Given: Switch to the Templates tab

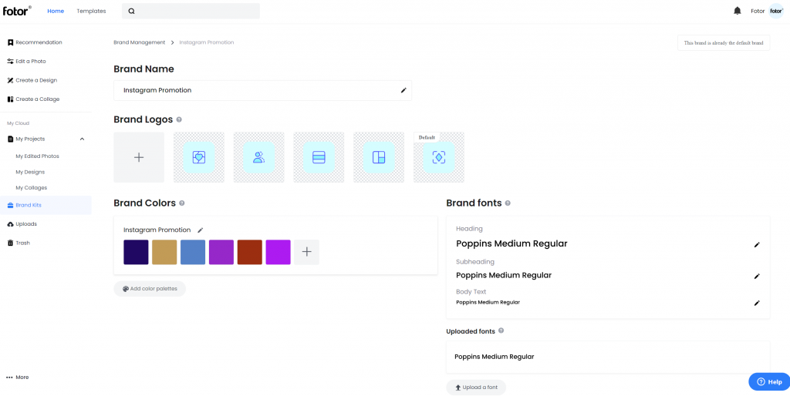Looking at the screenshot, I should [91, 11].
